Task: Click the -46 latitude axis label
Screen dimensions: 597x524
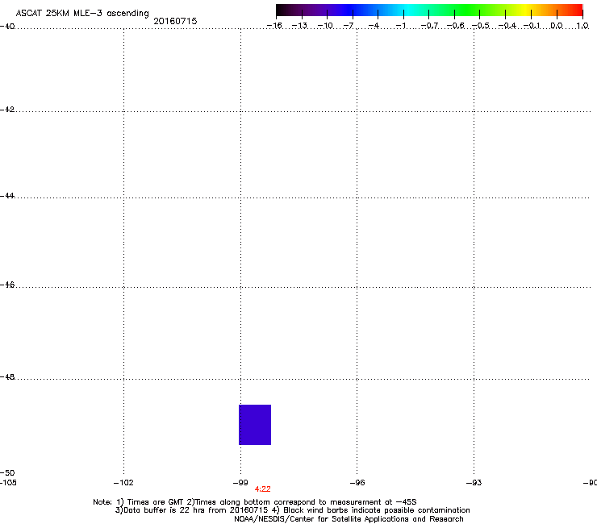Action: click(x=7, y=285)
